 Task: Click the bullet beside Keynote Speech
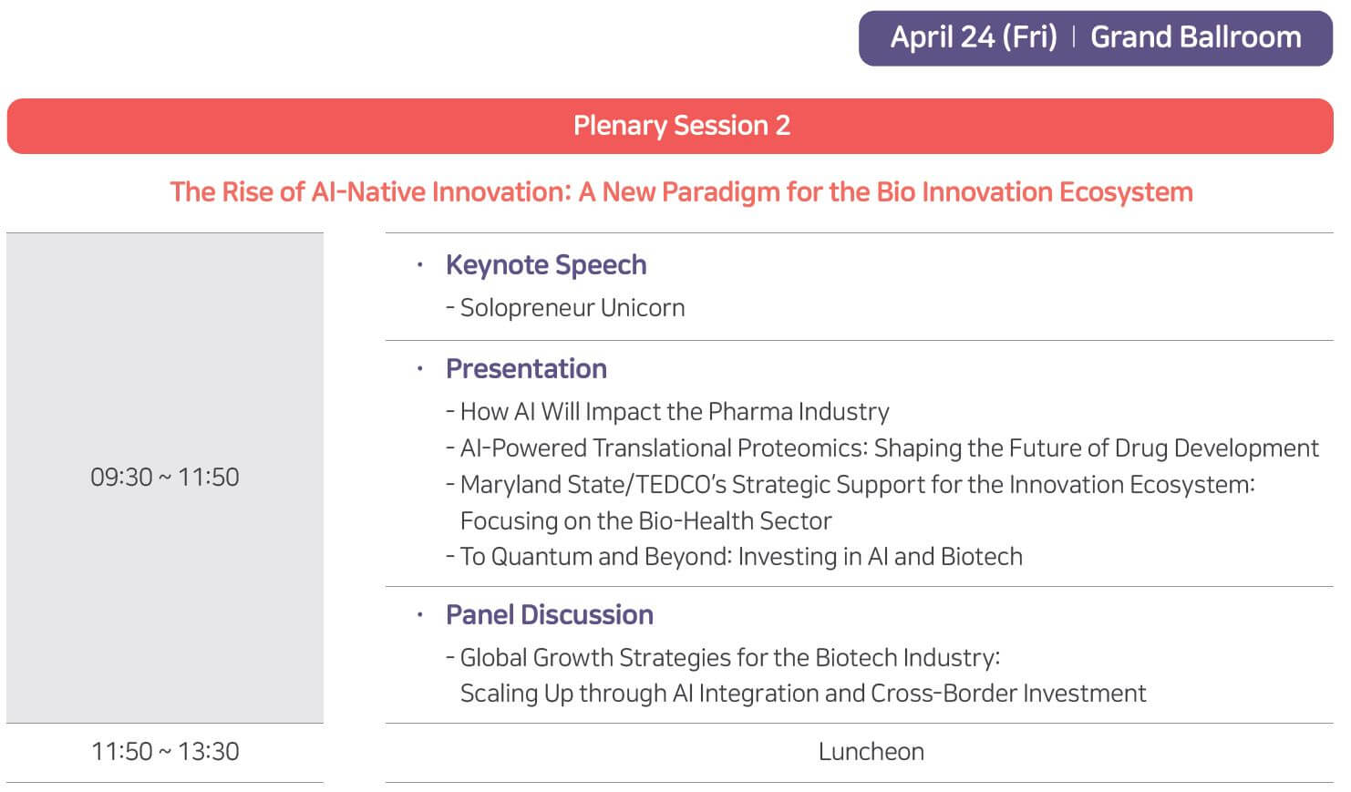(419, 265)
